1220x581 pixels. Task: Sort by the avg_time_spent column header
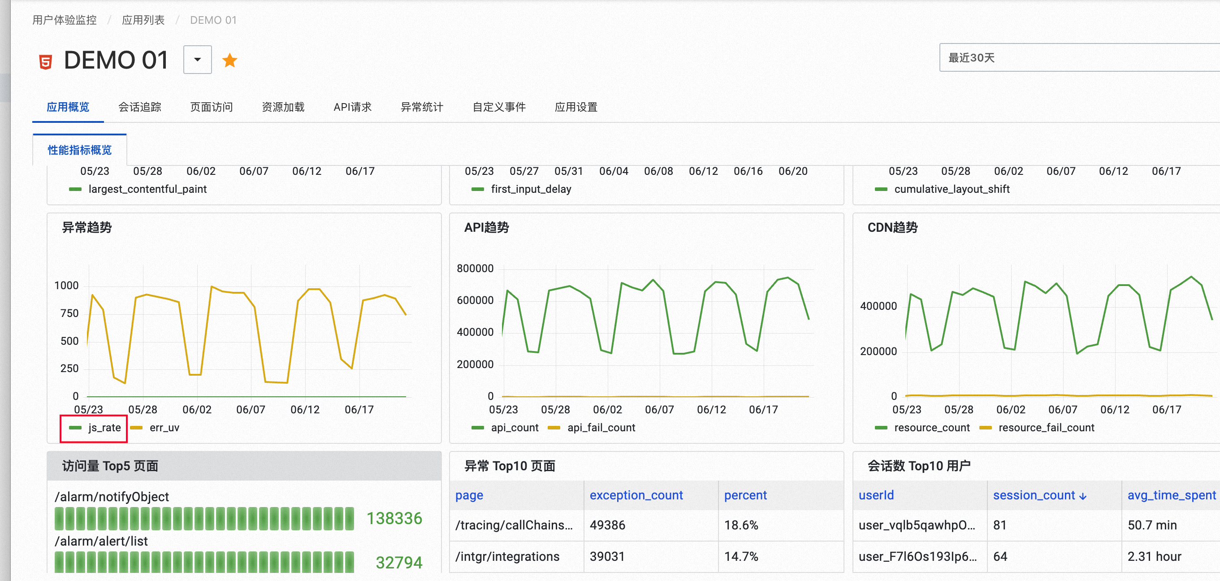[x=1172, y=495]
